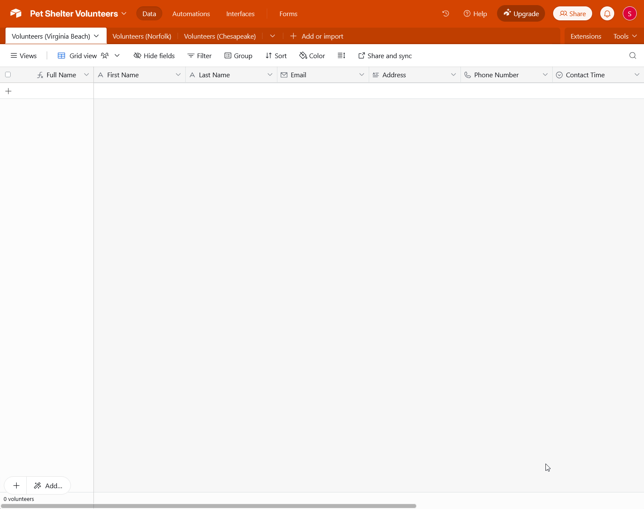Open the base history icon

pyautogui.click(x=446, y=14)
